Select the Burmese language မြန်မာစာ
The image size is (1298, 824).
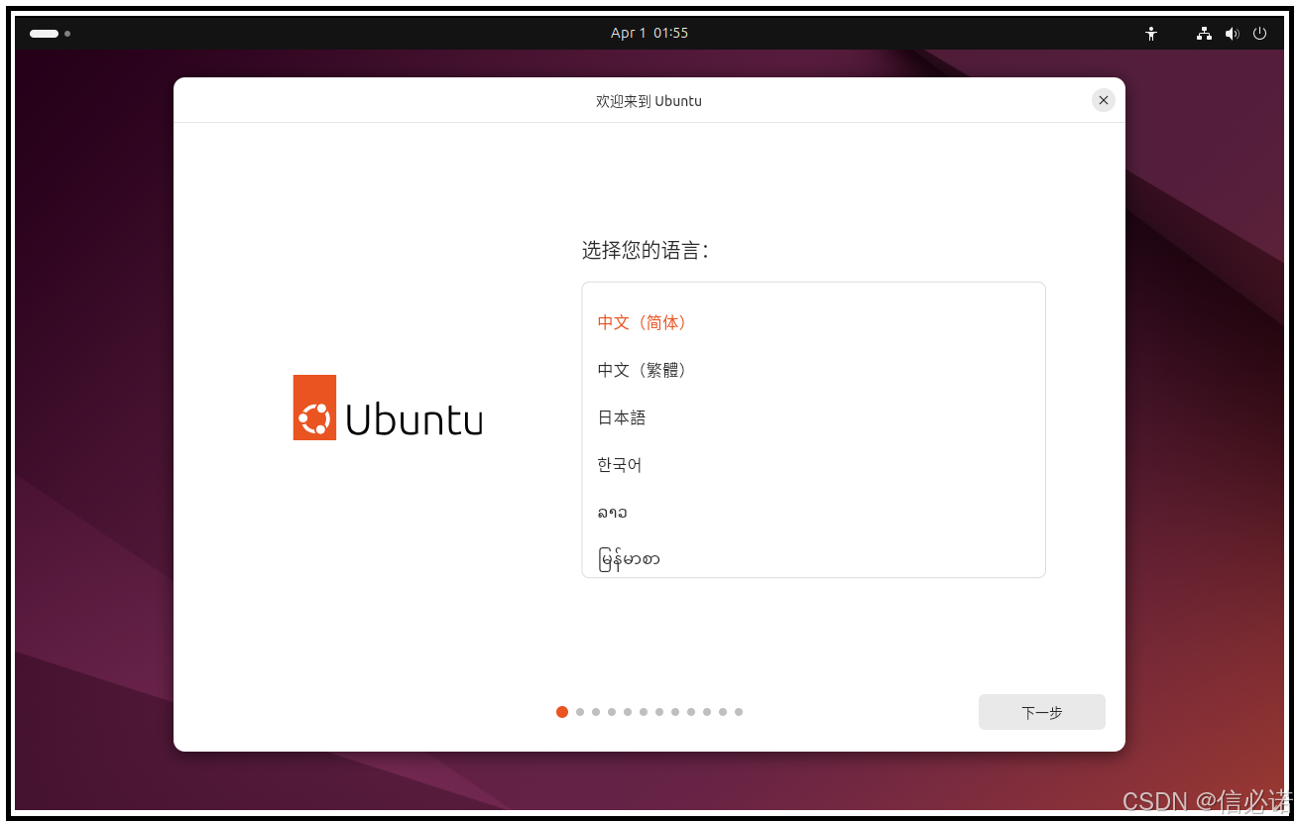813,557
